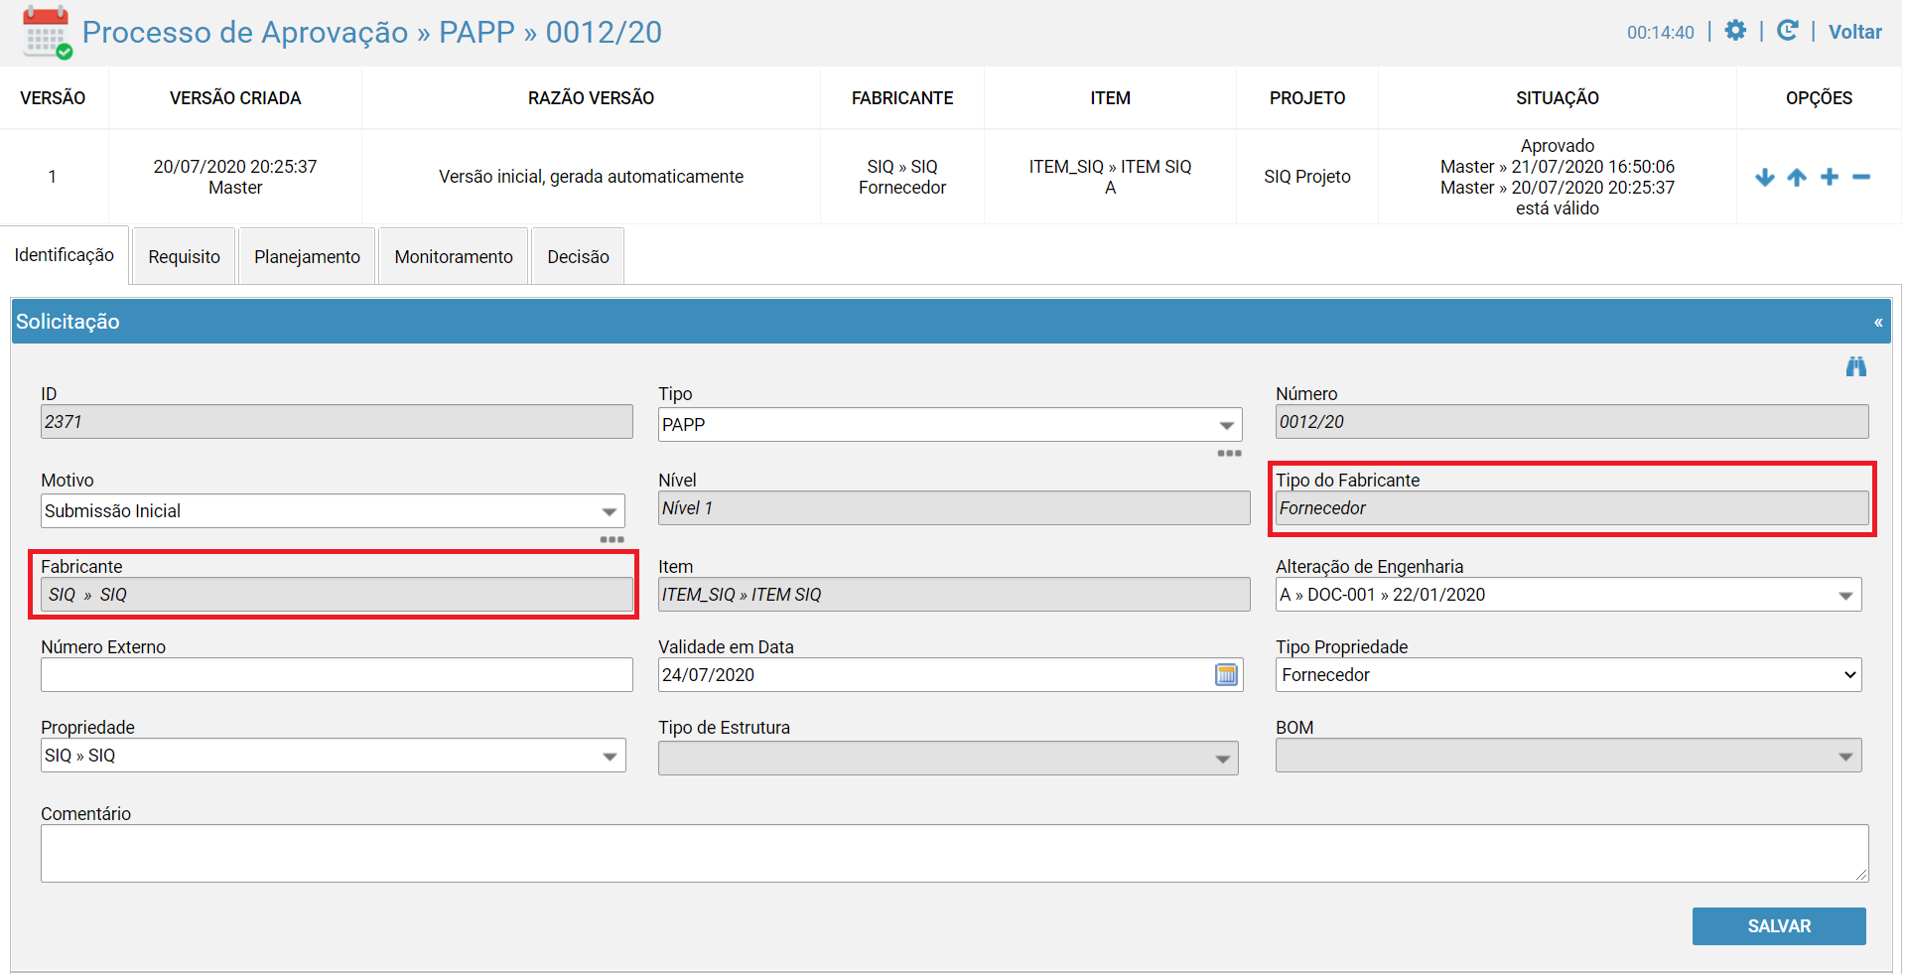Open the Motivo dropdown
1906x974 pixels.
coord(333,511)
